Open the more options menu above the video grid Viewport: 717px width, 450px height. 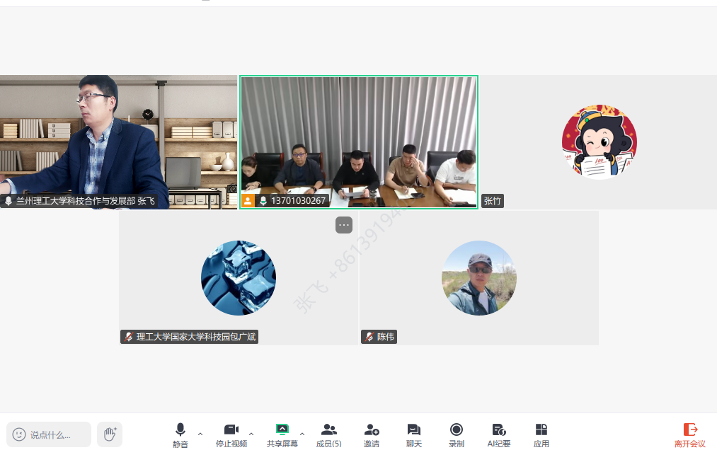click(x=343, y=225)
